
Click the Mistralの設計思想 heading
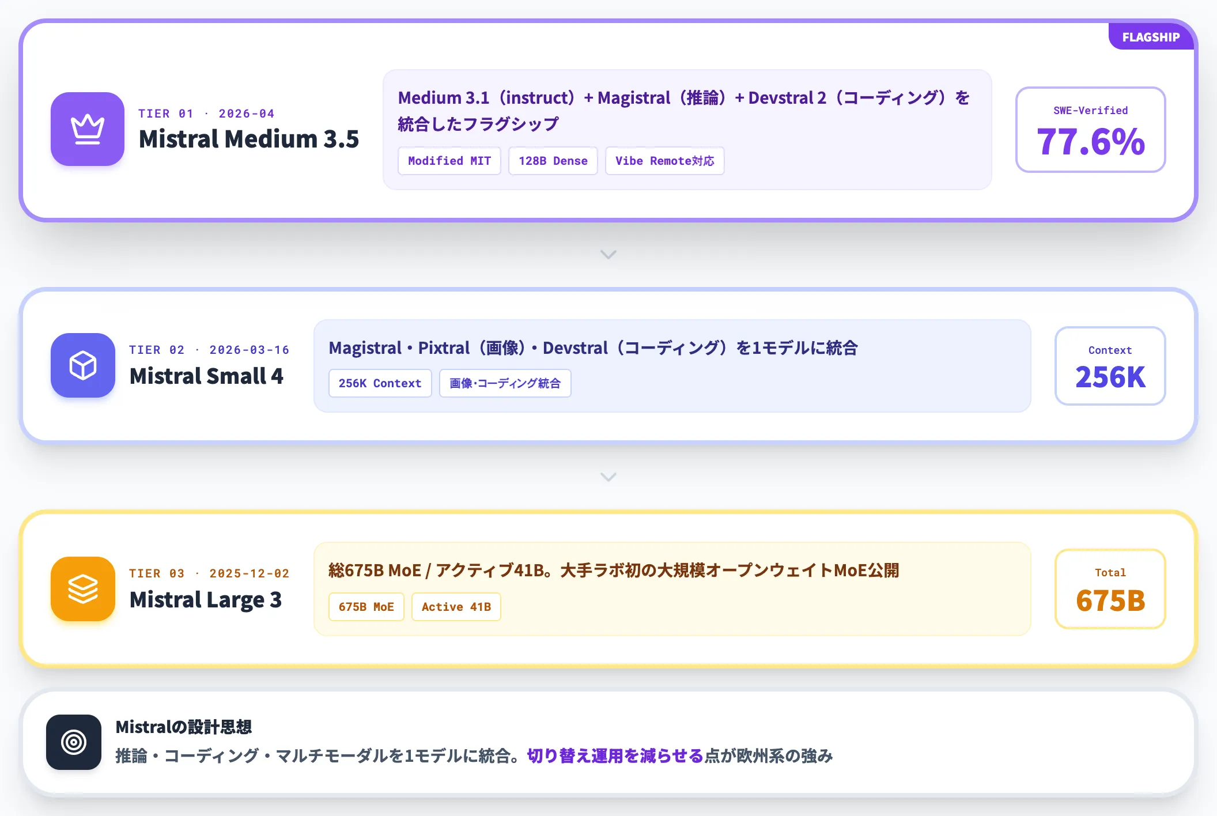point(184,727)
